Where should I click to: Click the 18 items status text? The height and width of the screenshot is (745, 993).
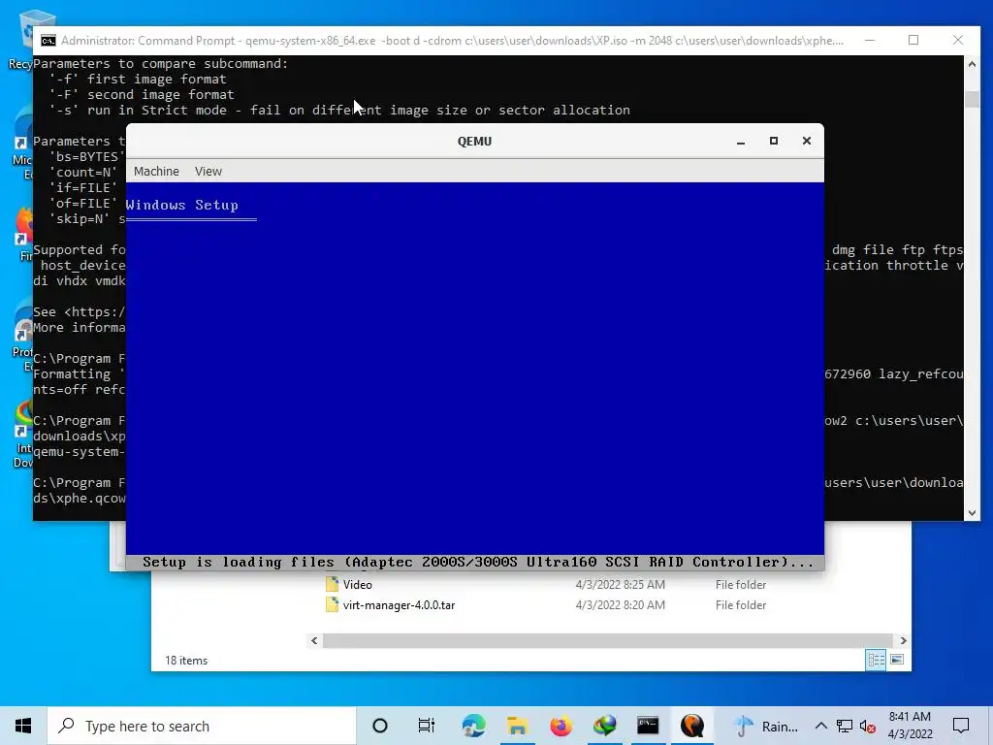click(186, 660)
